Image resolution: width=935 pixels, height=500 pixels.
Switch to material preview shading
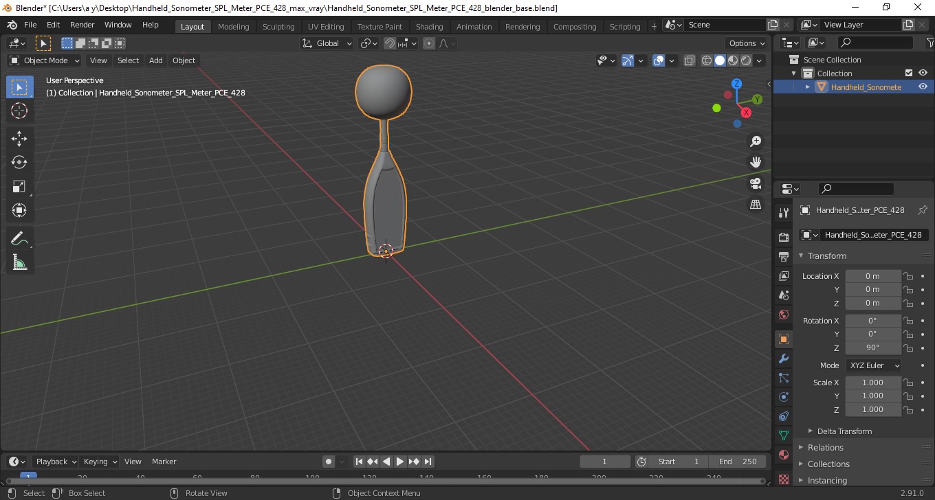point(733,60)
